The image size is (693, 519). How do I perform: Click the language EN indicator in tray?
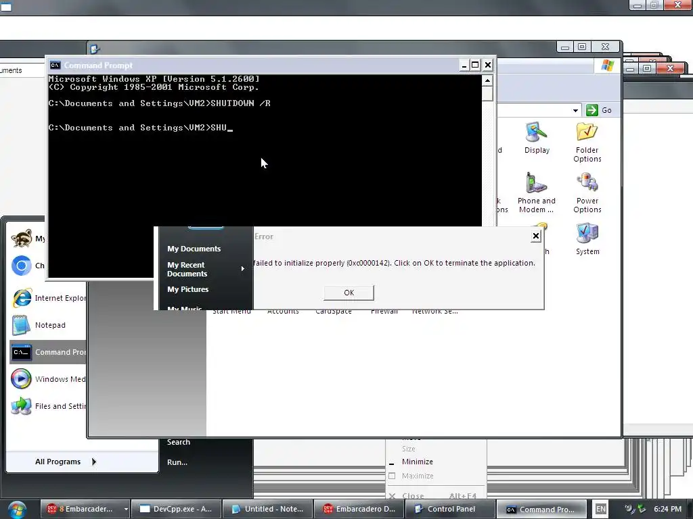tap(601, 509)
